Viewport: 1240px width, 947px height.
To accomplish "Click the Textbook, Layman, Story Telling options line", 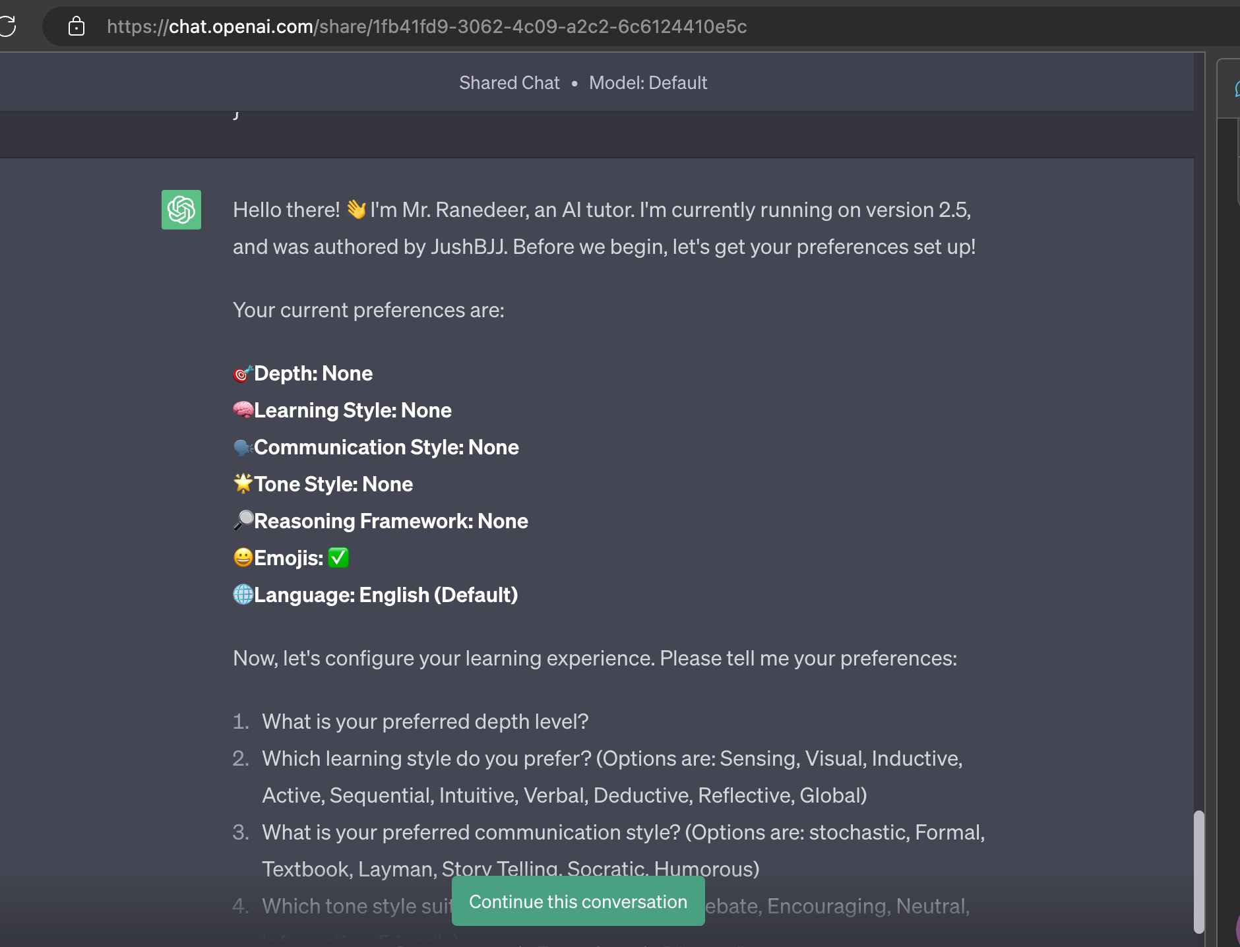I will (x=511, y=869).
